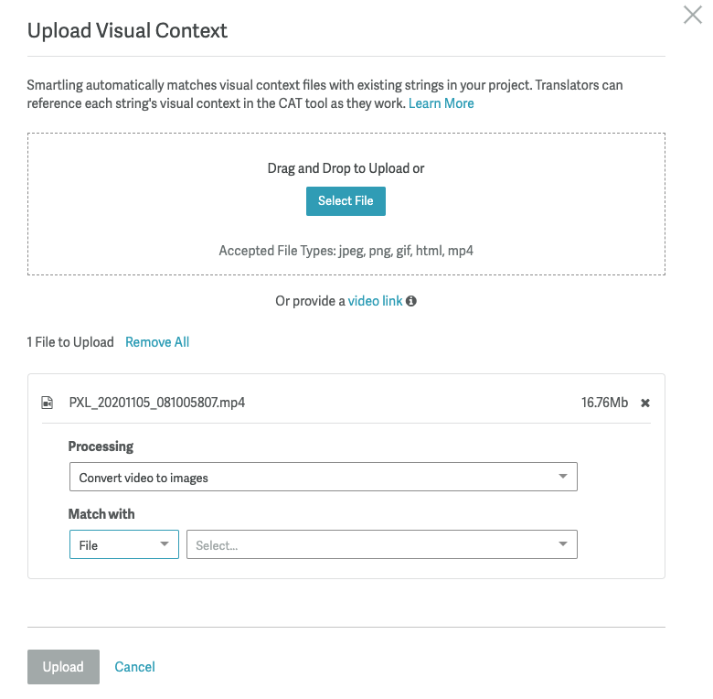Open the Processing dropdown
Screen dimensions: 713x699
323,477
